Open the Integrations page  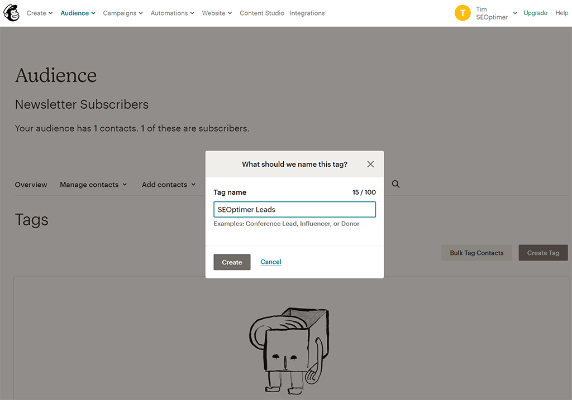click(x=307, y=13)
